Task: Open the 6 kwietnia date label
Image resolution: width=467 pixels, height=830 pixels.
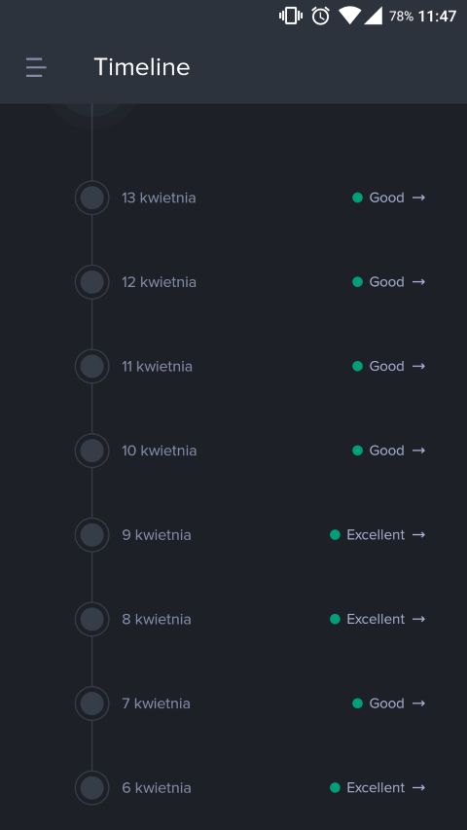Action: click(x=157, y=787)
